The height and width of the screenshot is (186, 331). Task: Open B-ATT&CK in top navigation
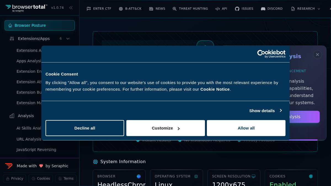tap(130, 9)
